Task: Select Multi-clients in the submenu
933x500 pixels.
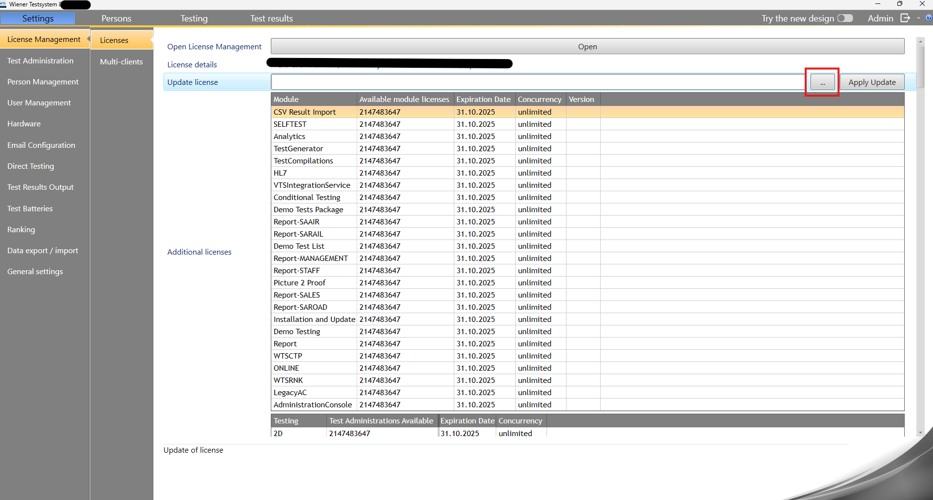Action: coord(121,61)
